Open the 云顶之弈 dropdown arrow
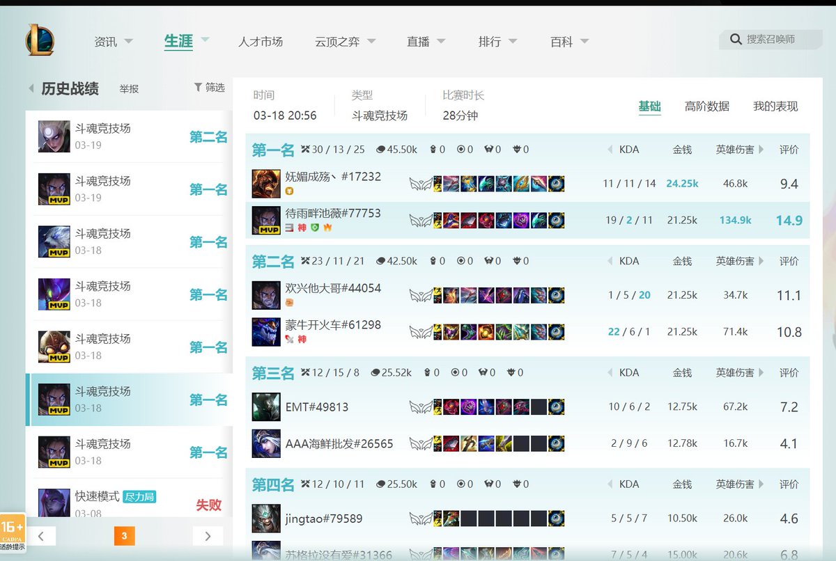This screenshot has height=561, width=836. pos(371,41)
